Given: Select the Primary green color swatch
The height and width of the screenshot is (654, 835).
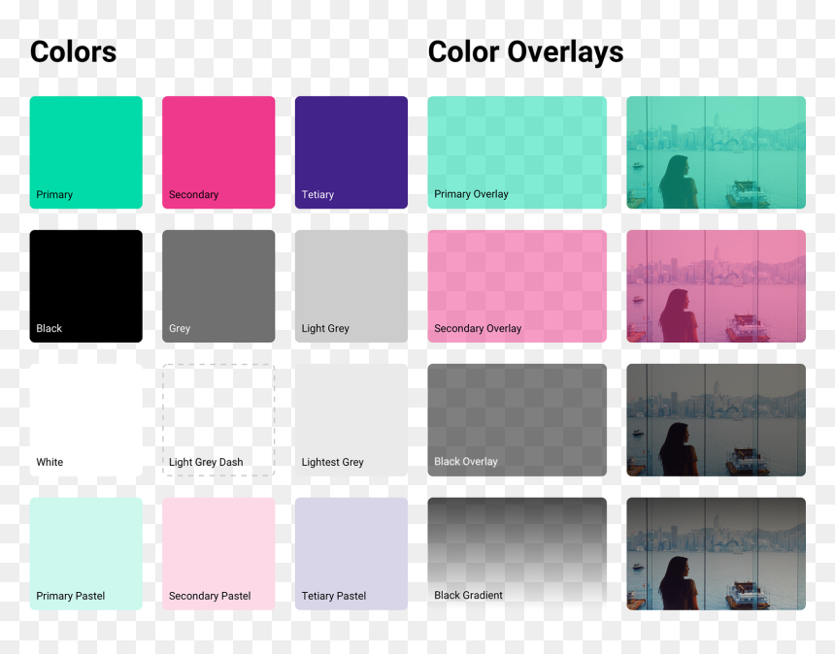Looking at the screenshot, I should coord(85,152).
